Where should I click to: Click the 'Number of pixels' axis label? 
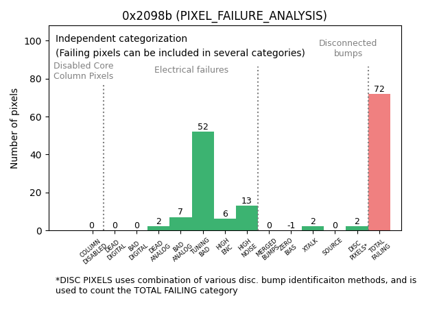pos(14,128)
